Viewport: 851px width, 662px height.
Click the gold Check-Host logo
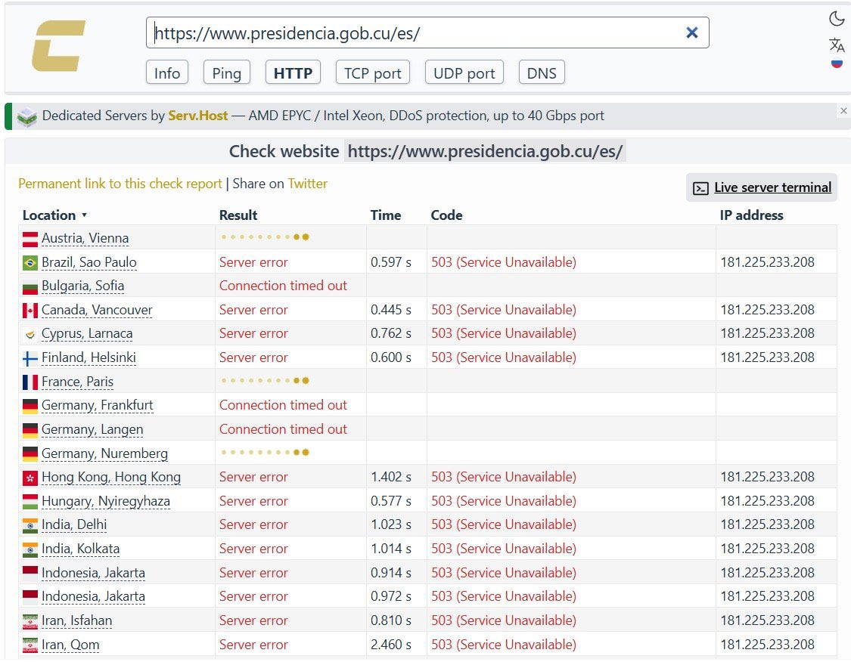click(x=58, y=46)
